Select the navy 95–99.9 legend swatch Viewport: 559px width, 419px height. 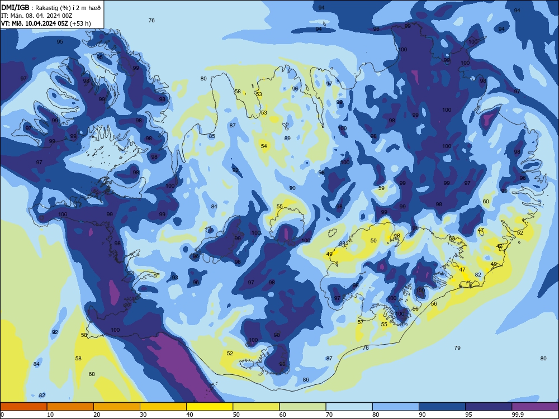click(489, 407)
